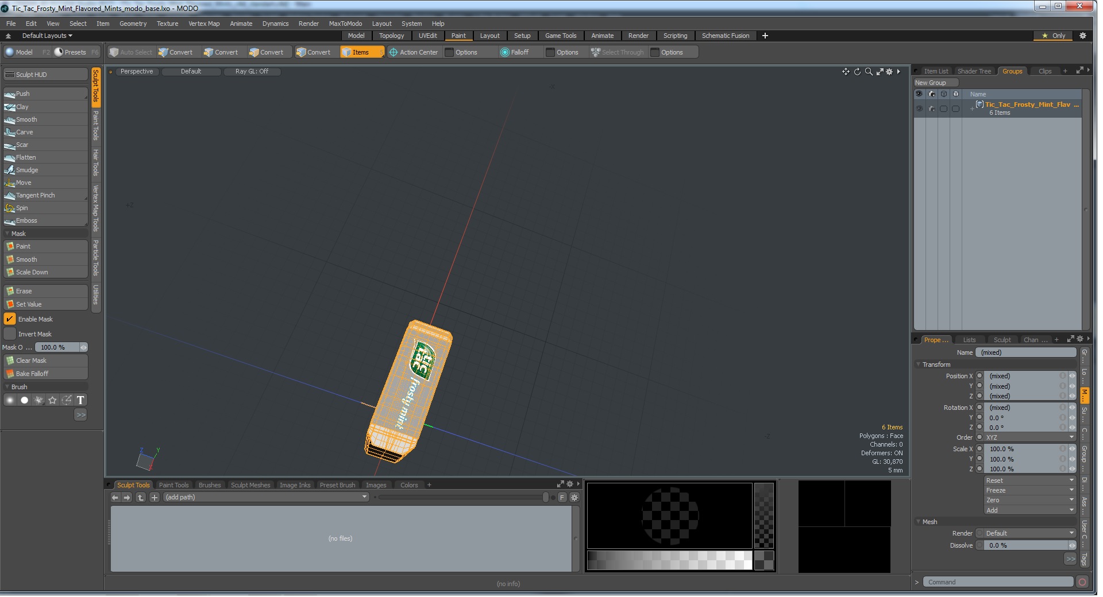The image size is (1103, 597).
Task: Click the Dissolve 0.0 % field
Action: click(1026, 545)
